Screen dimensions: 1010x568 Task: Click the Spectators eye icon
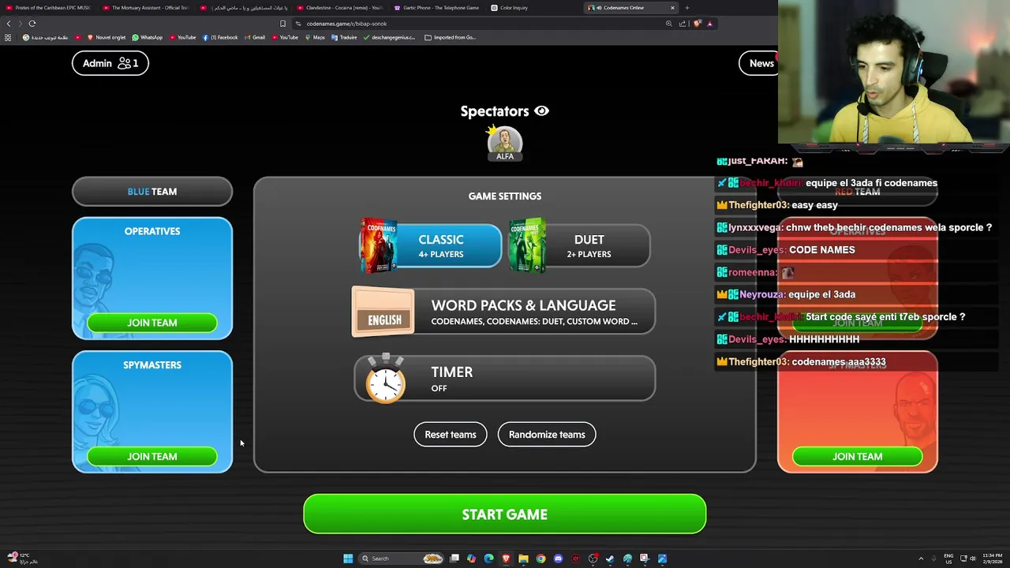541,111
